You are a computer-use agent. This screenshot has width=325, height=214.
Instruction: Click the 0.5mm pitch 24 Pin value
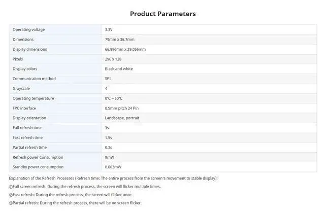tap(122, 108)
